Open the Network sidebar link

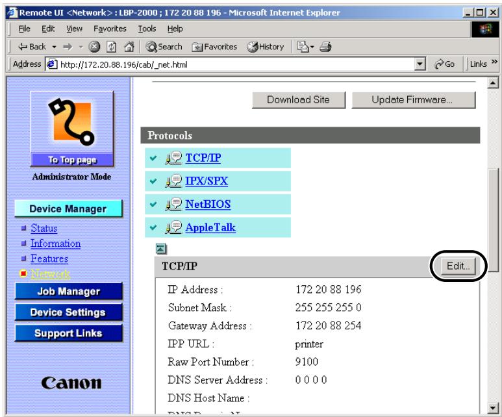50,273
